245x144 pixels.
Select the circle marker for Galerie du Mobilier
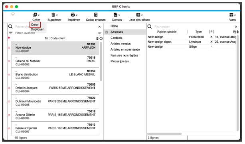[9, 61]
